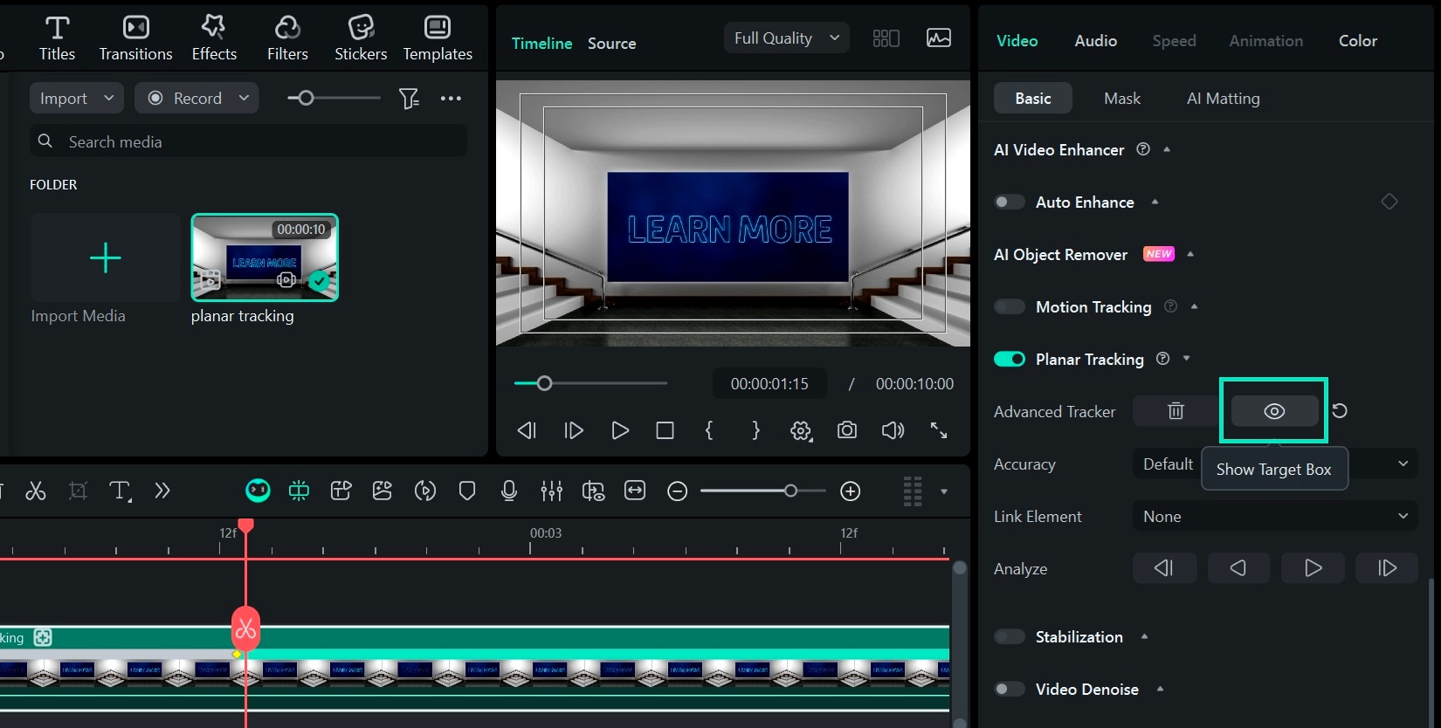Turn on the Auto Enhance switch
Viewport: 1441px width, 728px height.
pos(1010,202)
